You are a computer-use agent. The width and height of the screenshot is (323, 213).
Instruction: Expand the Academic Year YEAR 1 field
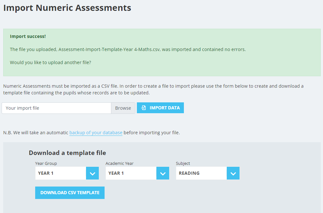[x=138, y=173]
